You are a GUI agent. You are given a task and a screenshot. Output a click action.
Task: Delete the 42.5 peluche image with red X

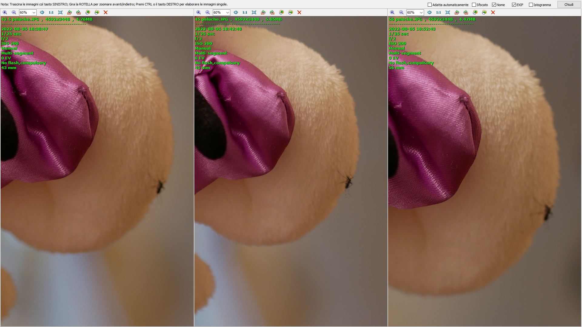coord(105,12)
